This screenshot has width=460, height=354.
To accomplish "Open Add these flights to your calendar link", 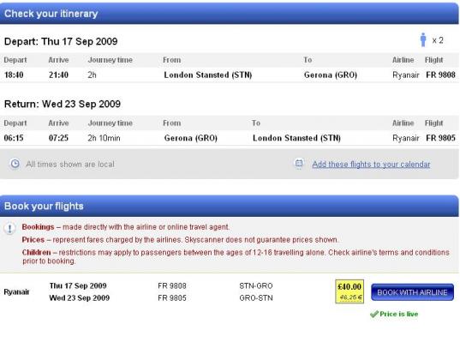I will (371, 164).
